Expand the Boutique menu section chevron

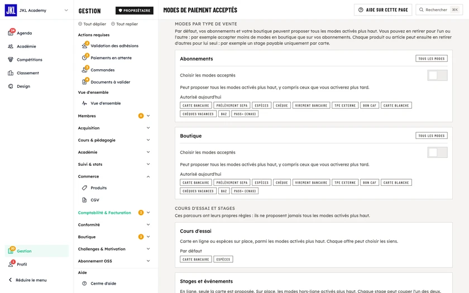click(x=148, y=237)
